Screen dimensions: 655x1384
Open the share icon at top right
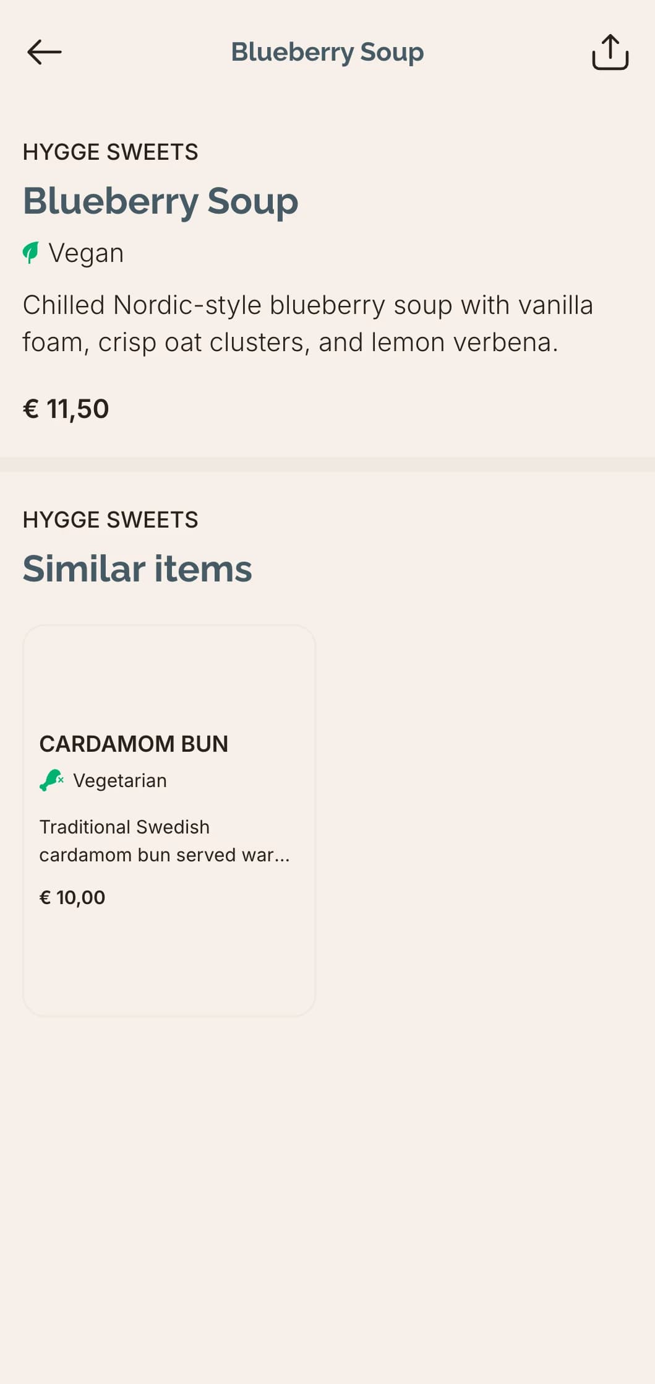pyautogui.click(x=610, y=52)
